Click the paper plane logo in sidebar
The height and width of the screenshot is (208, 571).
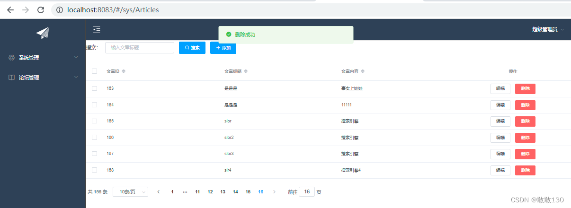coord(43,33)
